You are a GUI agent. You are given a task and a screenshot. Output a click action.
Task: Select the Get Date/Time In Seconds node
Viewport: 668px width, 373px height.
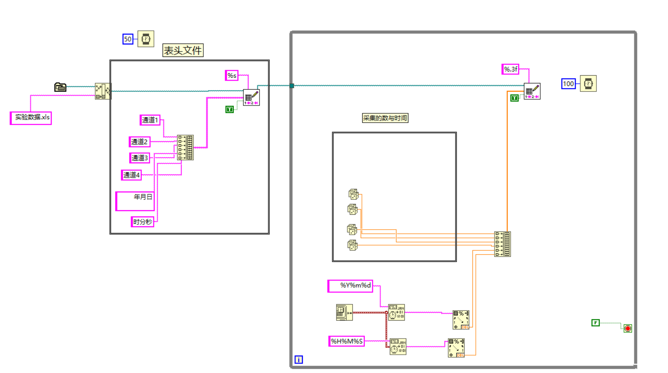click(x=344, y=312)
